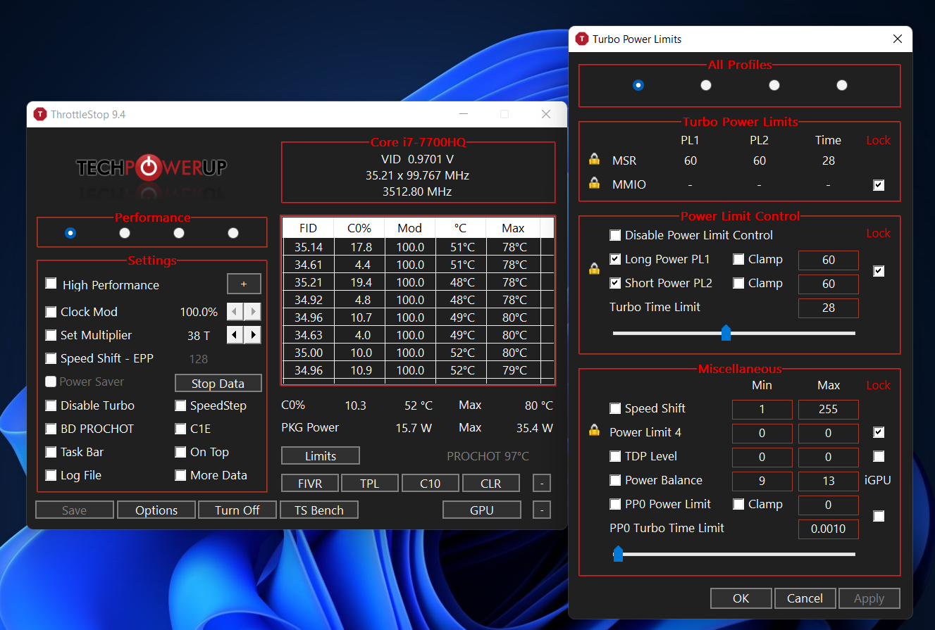
Task: Pick the fourth All Profiles radio button
Action: [x=842, y=85]
